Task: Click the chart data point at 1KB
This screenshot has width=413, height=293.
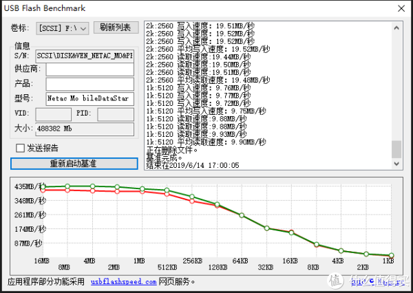Action: [x=392, y=255]
